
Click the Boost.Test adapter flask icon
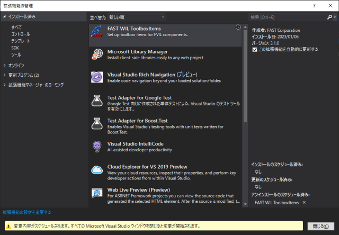coord(97,123)
